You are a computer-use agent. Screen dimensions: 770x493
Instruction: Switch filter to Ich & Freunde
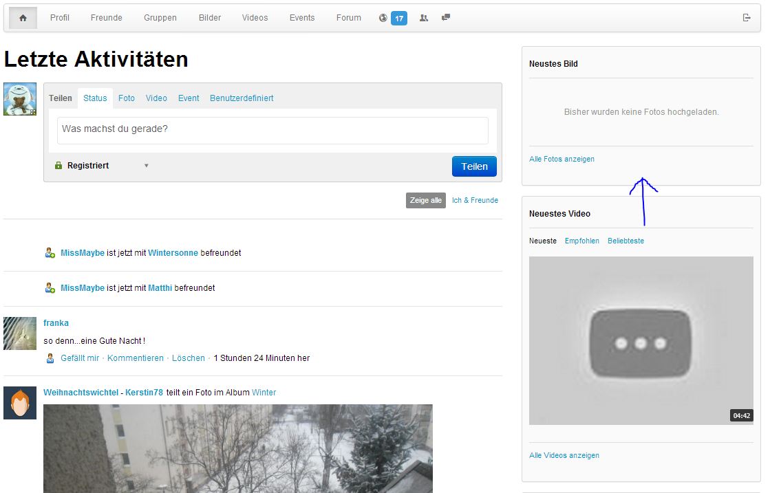pyautogui.click(x=475, y=200)
